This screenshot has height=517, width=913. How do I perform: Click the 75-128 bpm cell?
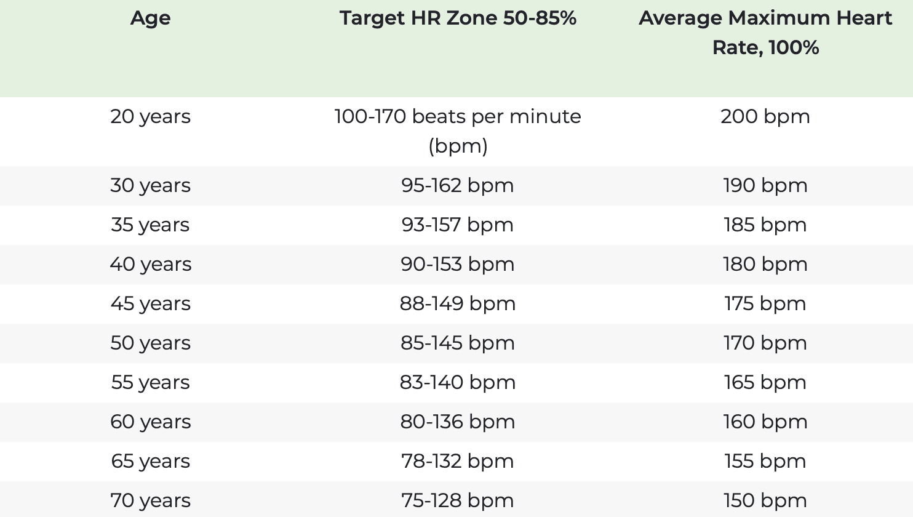[458, 500]
